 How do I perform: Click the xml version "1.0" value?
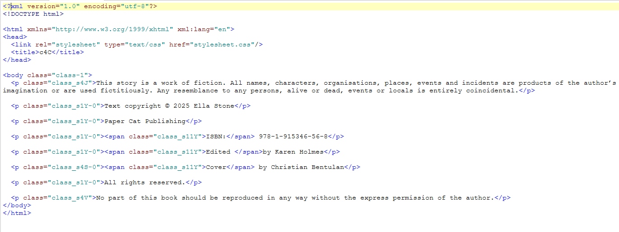coord(70,6)
